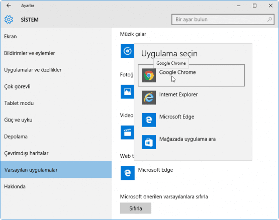Screen dimensions: 279x220
Task: Close the Ayarlar window
Action: 270,6
